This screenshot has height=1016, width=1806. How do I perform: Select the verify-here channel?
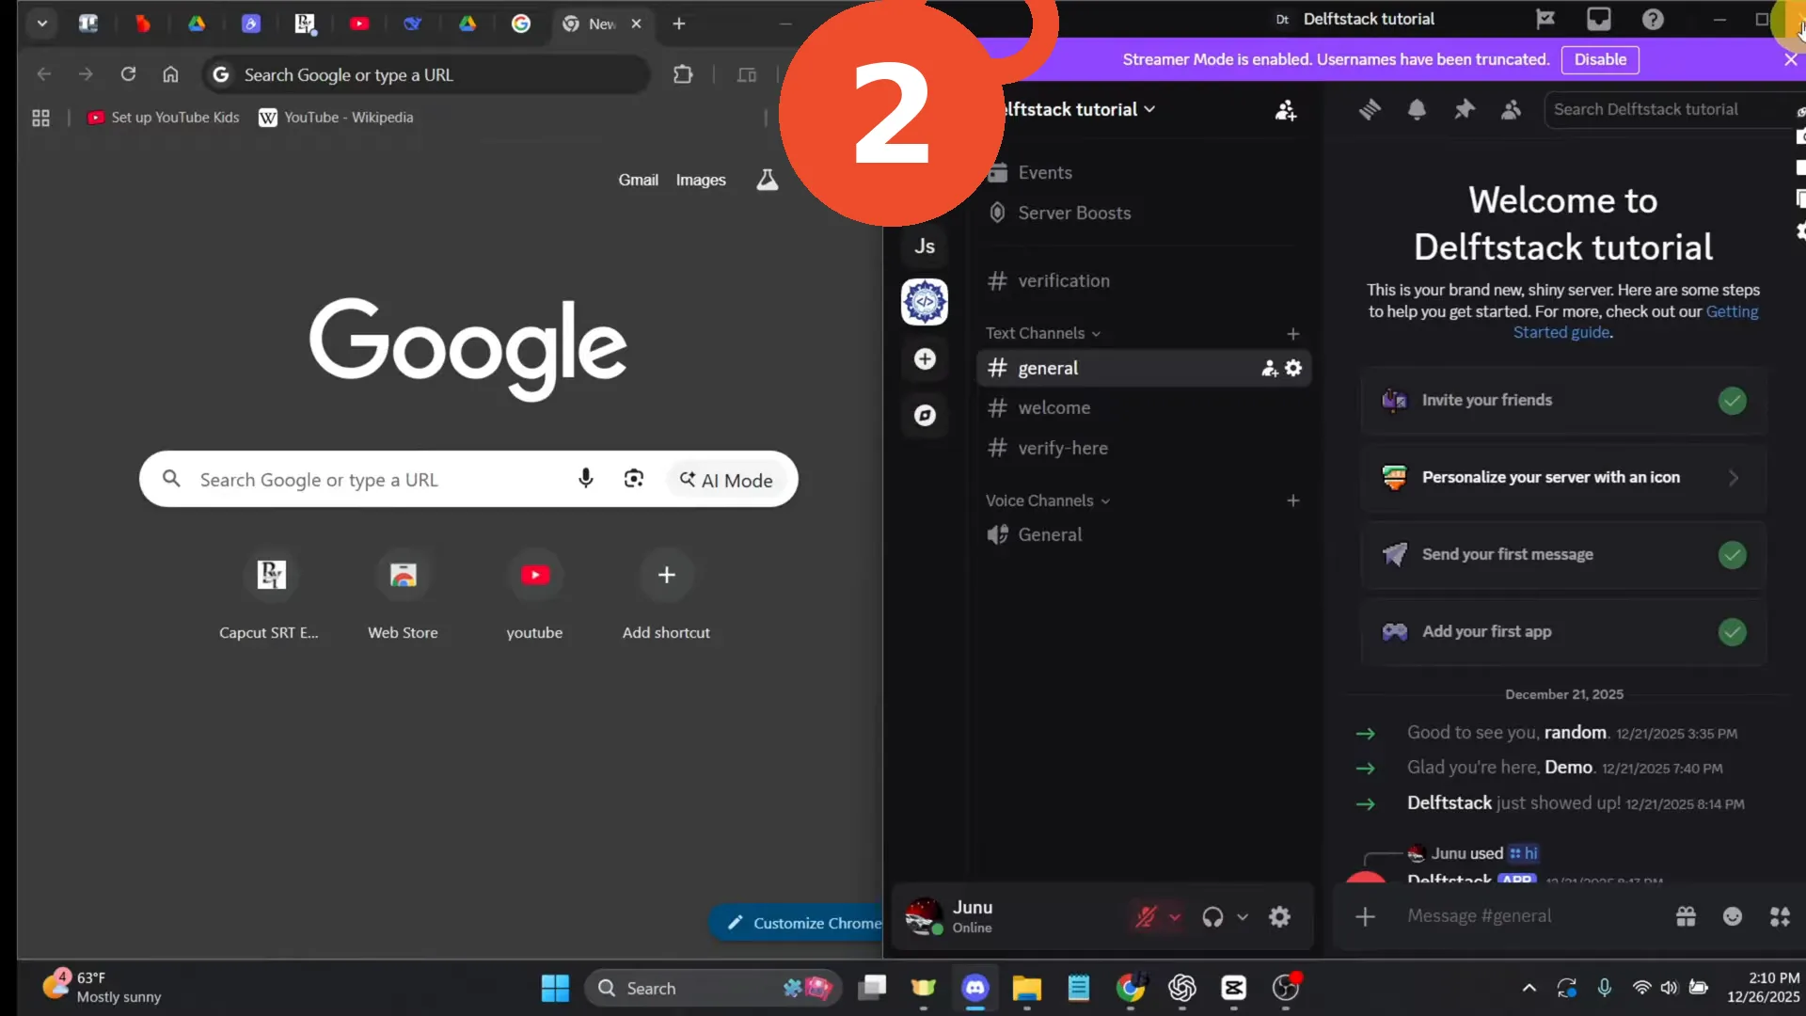pos(1143,449)
